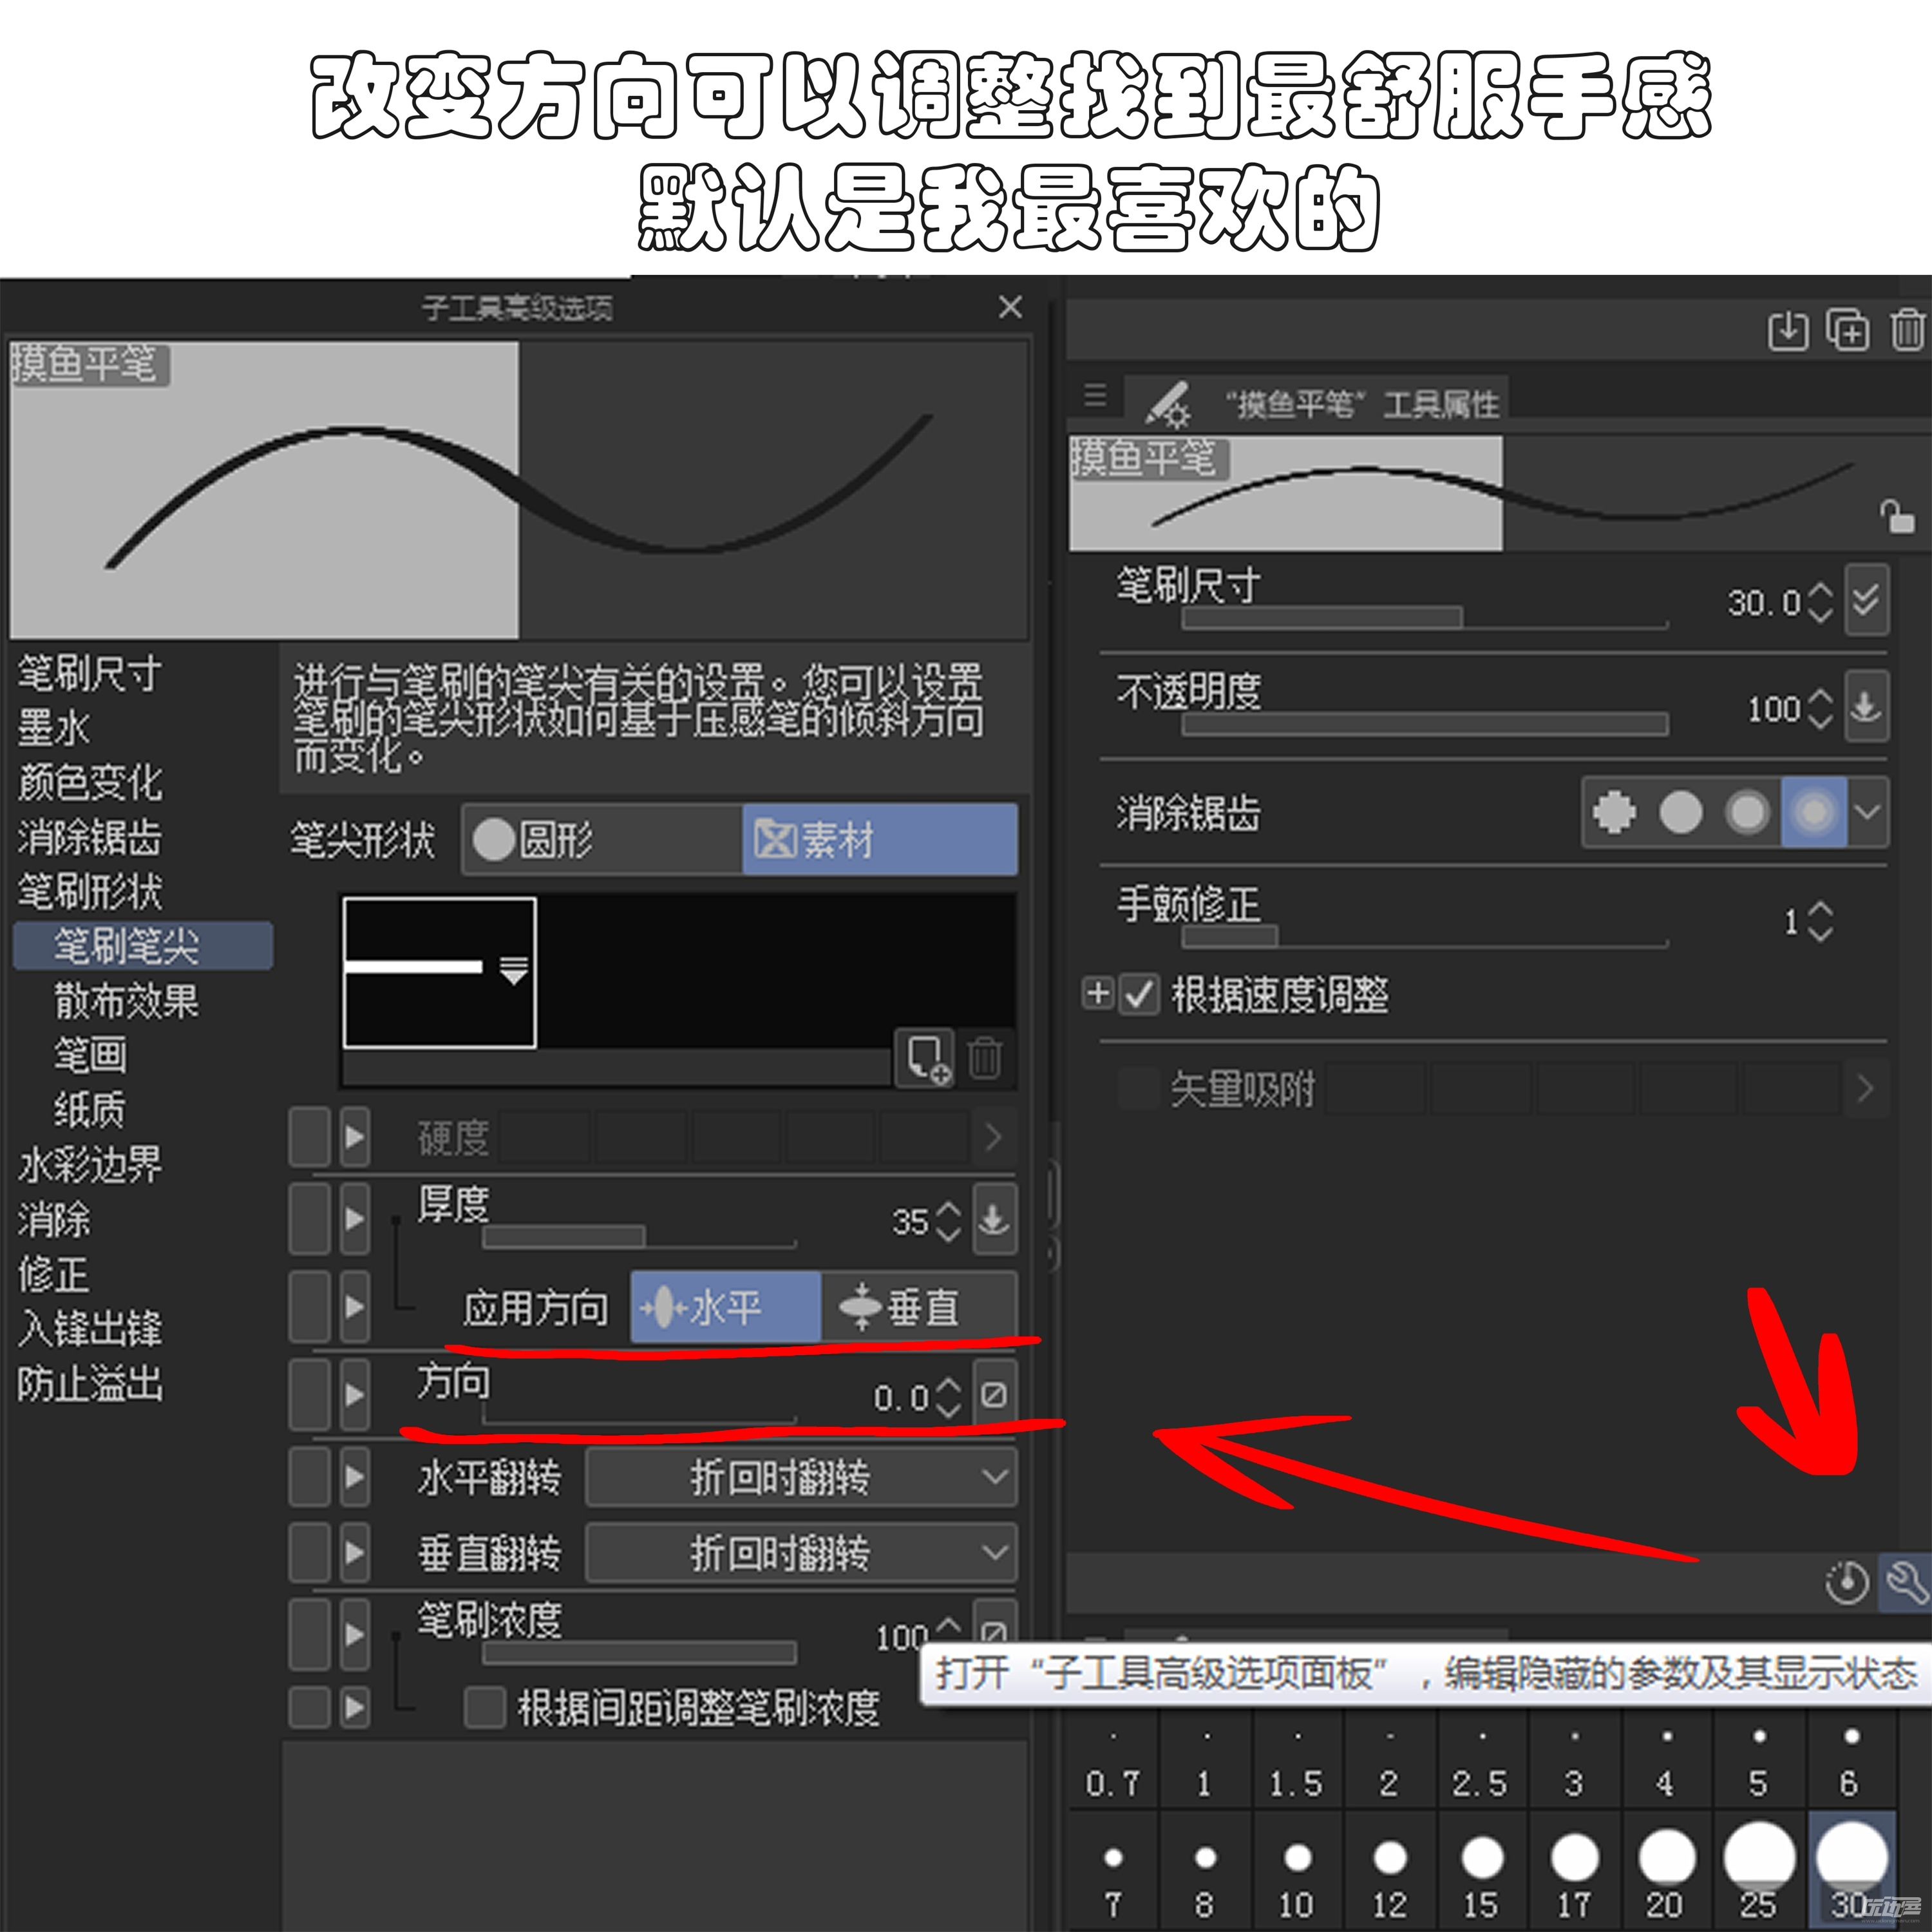Select the 摸鱼平笔 工具属性 tab
Image resolution: width=1932 pixels, height=1932 pixels.
pos(1316,403)
